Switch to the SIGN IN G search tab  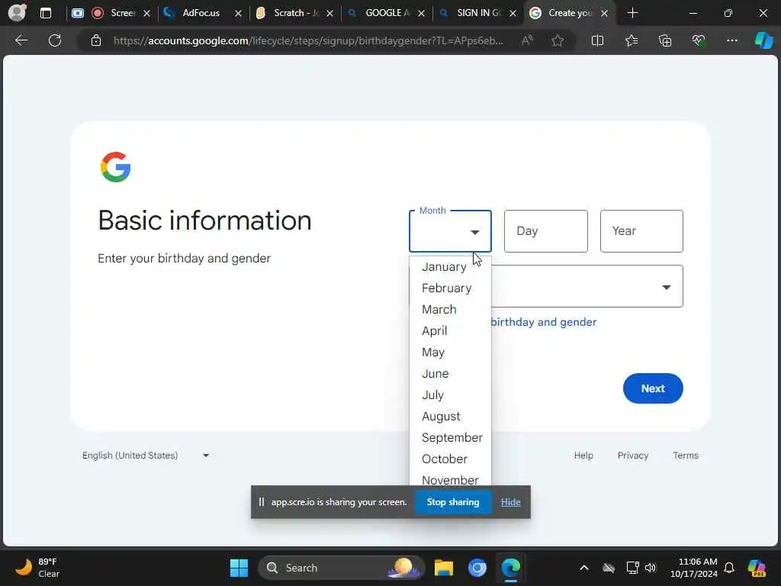(x=476, y=13)
